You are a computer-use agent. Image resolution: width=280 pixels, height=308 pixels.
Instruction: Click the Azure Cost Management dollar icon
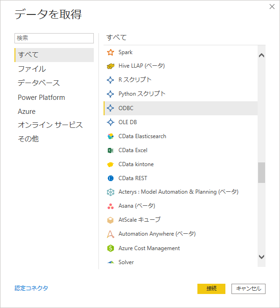[x=111, y=248]
